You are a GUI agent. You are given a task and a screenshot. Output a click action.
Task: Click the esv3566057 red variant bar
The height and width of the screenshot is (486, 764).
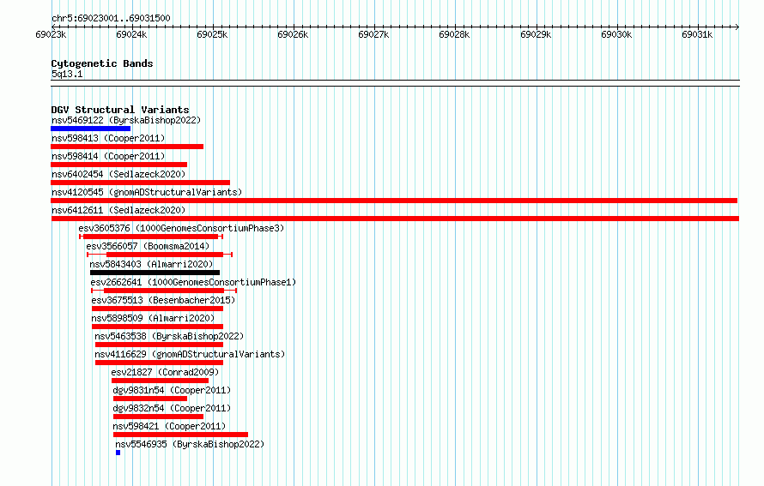(160, 255)
